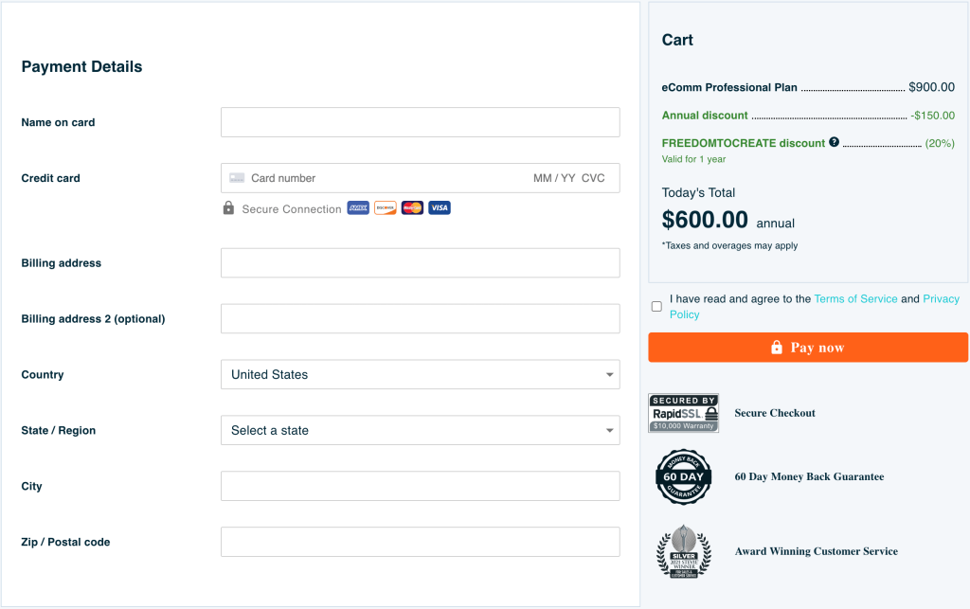Click the Secure Connection padlock icon
The height and width of the screenshot is (609, 970).
coord(228,207)
